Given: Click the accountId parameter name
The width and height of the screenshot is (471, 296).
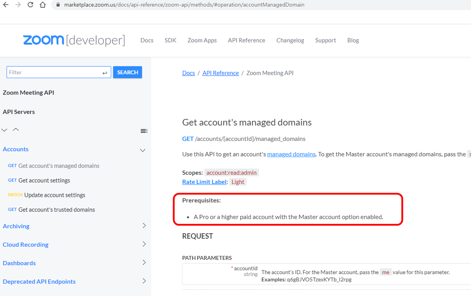Looking at the screenshot, I should click(x=246, y=269).
